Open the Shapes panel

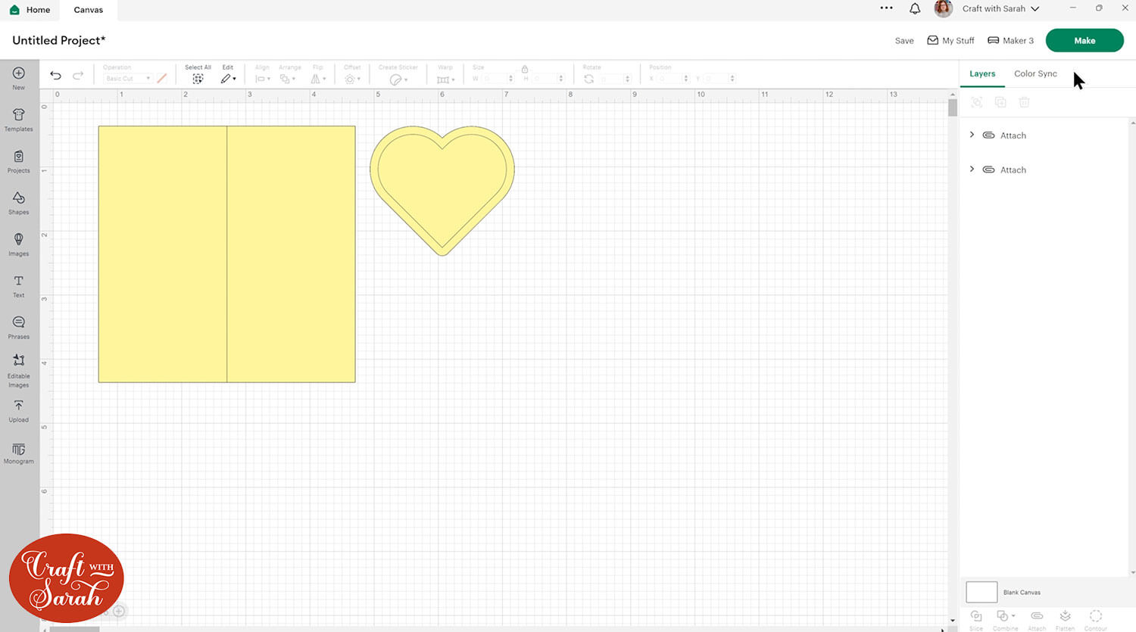click(x=19, y=198)
